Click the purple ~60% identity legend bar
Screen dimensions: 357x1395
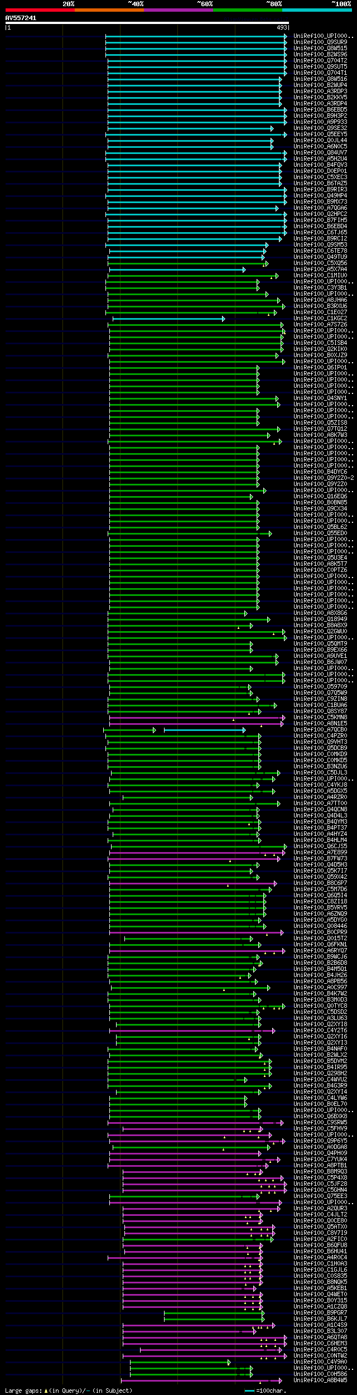tap(178, 10)
